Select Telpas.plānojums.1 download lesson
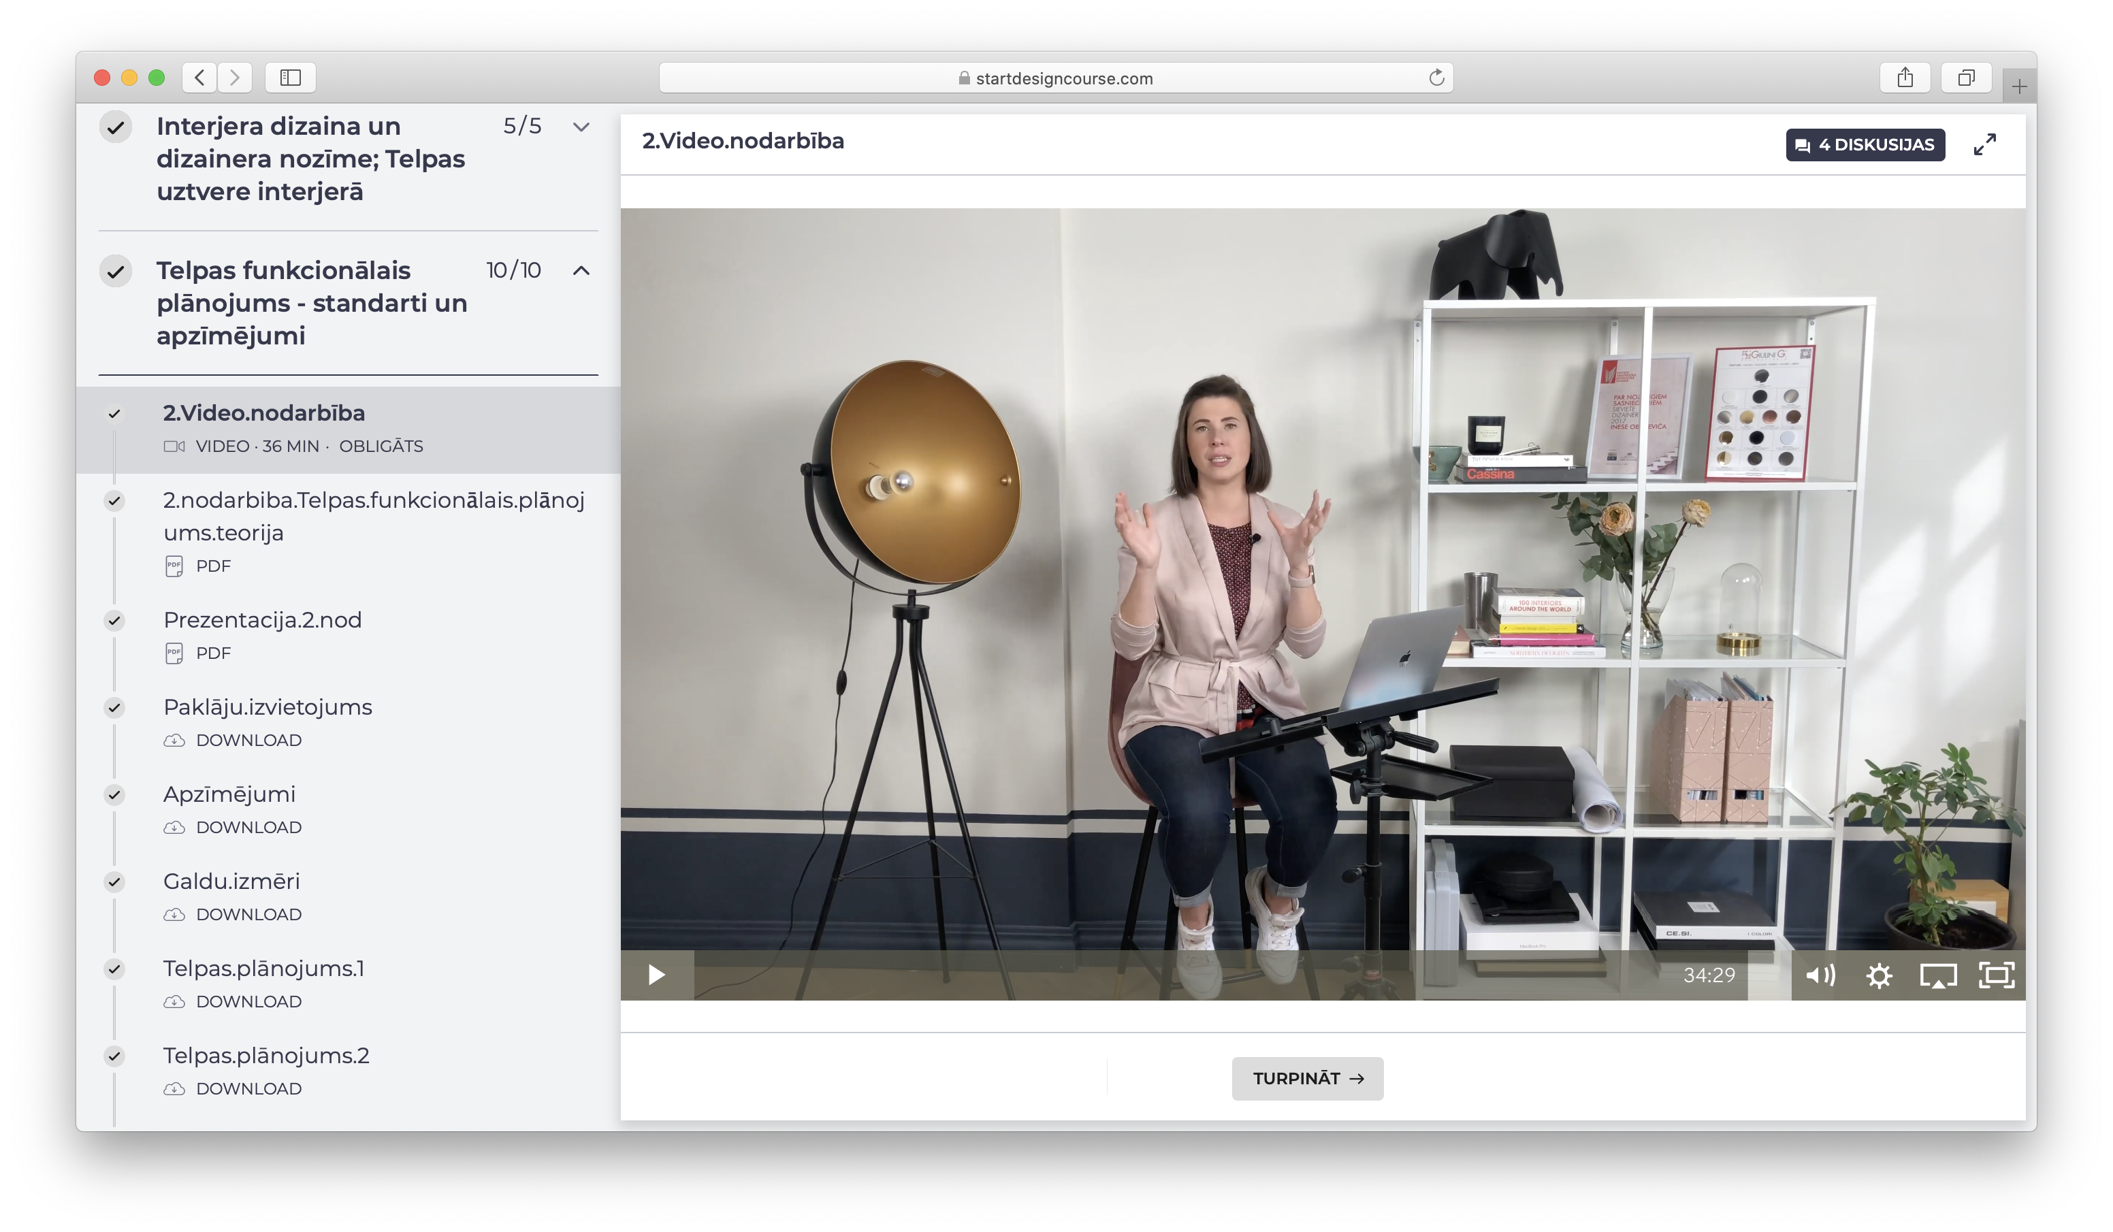This screenshot has width=2113, height=1232. 263,969
